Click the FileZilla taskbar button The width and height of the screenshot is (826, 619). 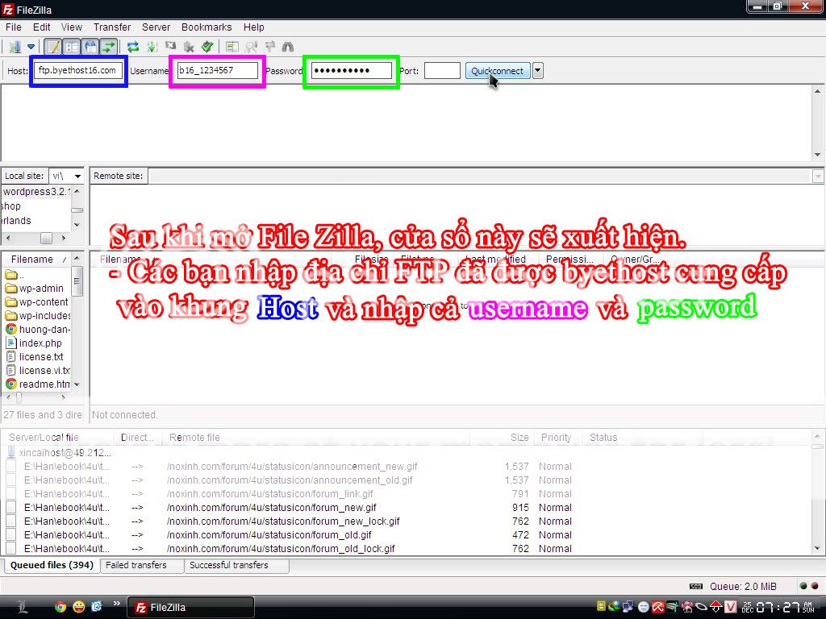pyautogui.click(x=190, y=608)
